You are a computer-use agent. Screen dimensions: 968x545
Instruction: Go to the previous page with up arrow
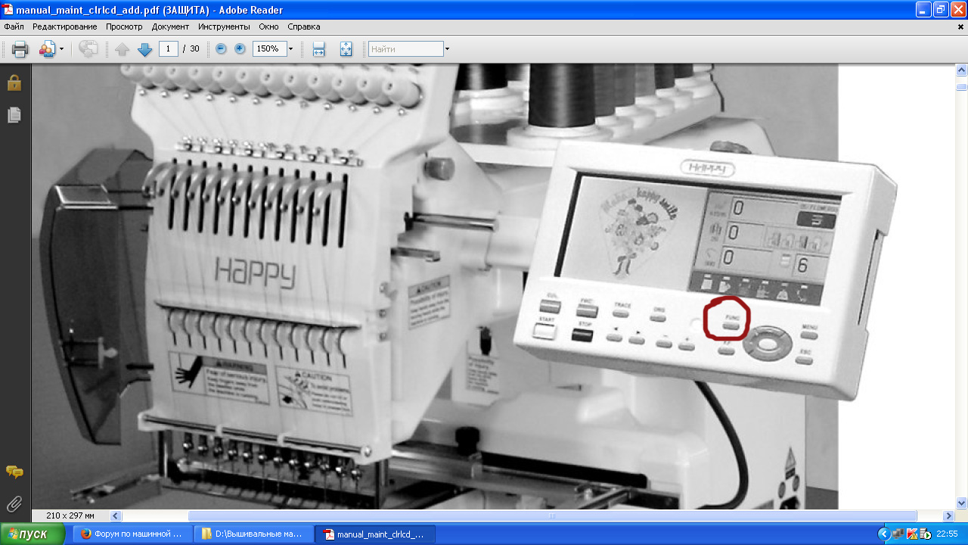pos(123,49)
